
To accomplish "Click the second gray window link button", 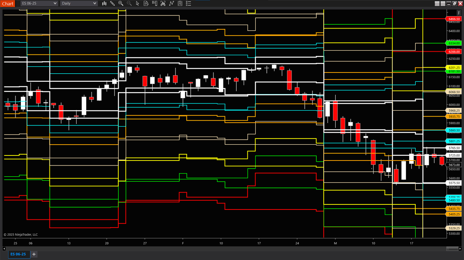I will pos(443,3).
